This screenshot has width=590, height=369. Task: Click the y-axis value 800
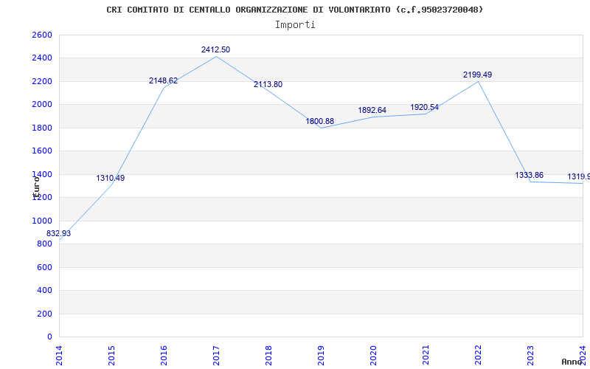tap(44, 244)
